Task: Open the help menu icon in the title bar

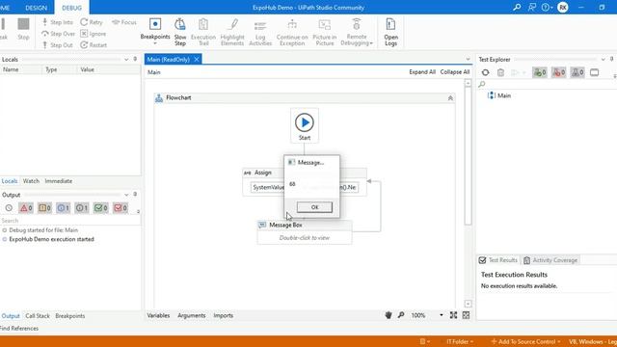Action: click(547, 7)
